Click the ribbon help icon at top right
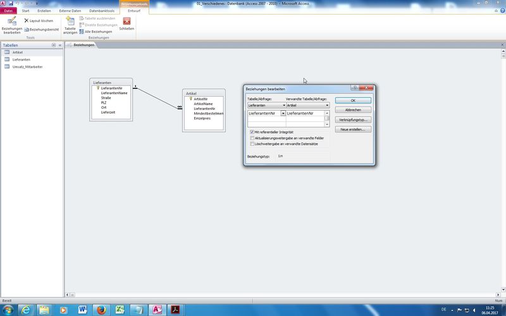 [x=502, y=11]
